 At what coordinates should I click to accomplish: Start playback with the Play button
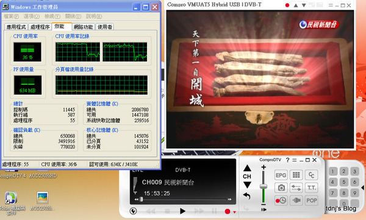coord(182,211)
